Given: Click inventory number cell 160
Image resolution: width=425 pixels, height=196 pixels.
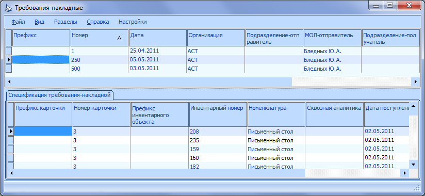Looking at the screenshot, I should click(x=218, y=157).
